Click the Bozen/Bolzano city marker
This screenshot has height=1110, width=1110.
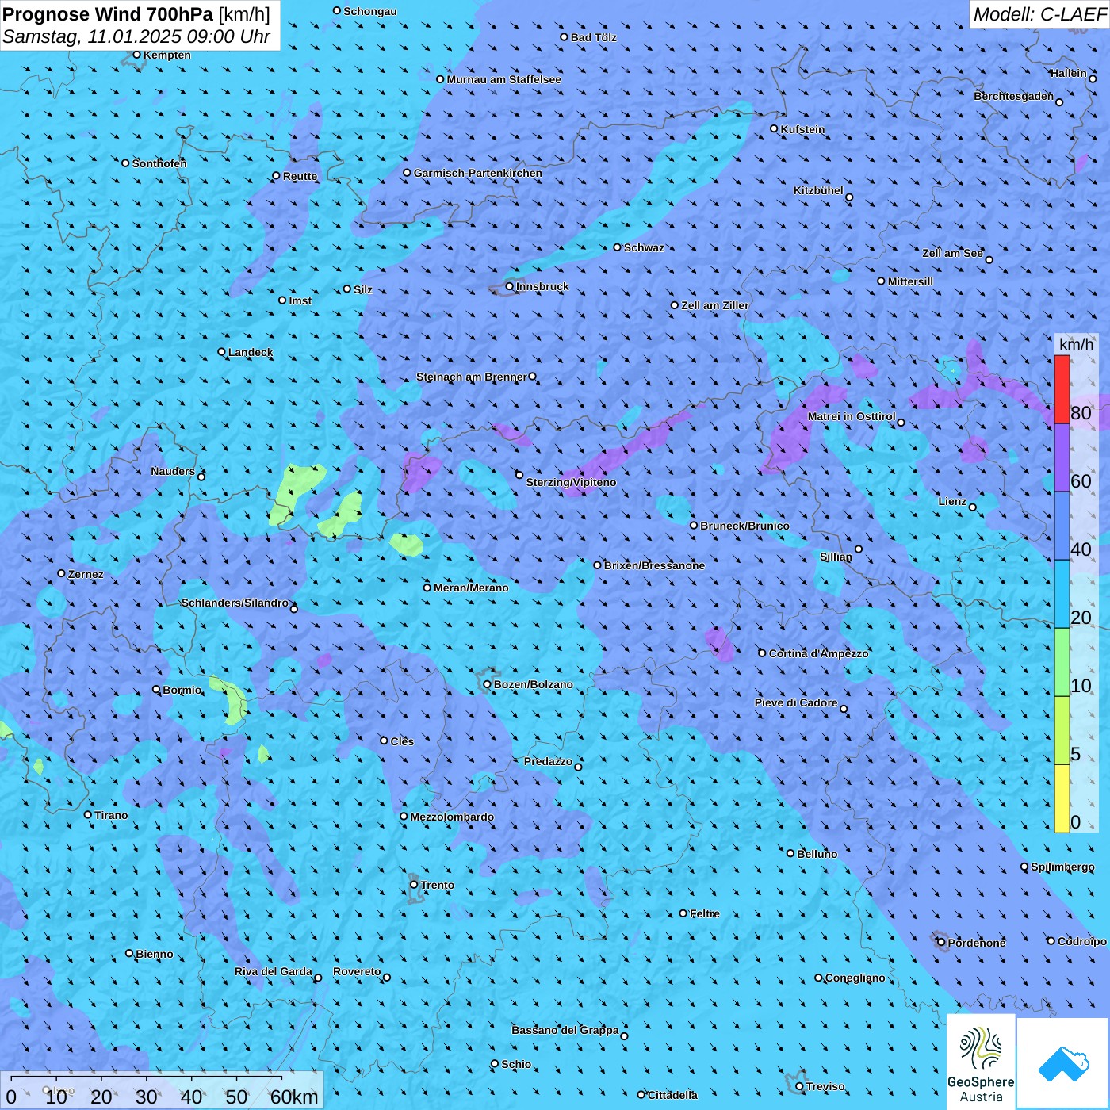click(487, 685)
